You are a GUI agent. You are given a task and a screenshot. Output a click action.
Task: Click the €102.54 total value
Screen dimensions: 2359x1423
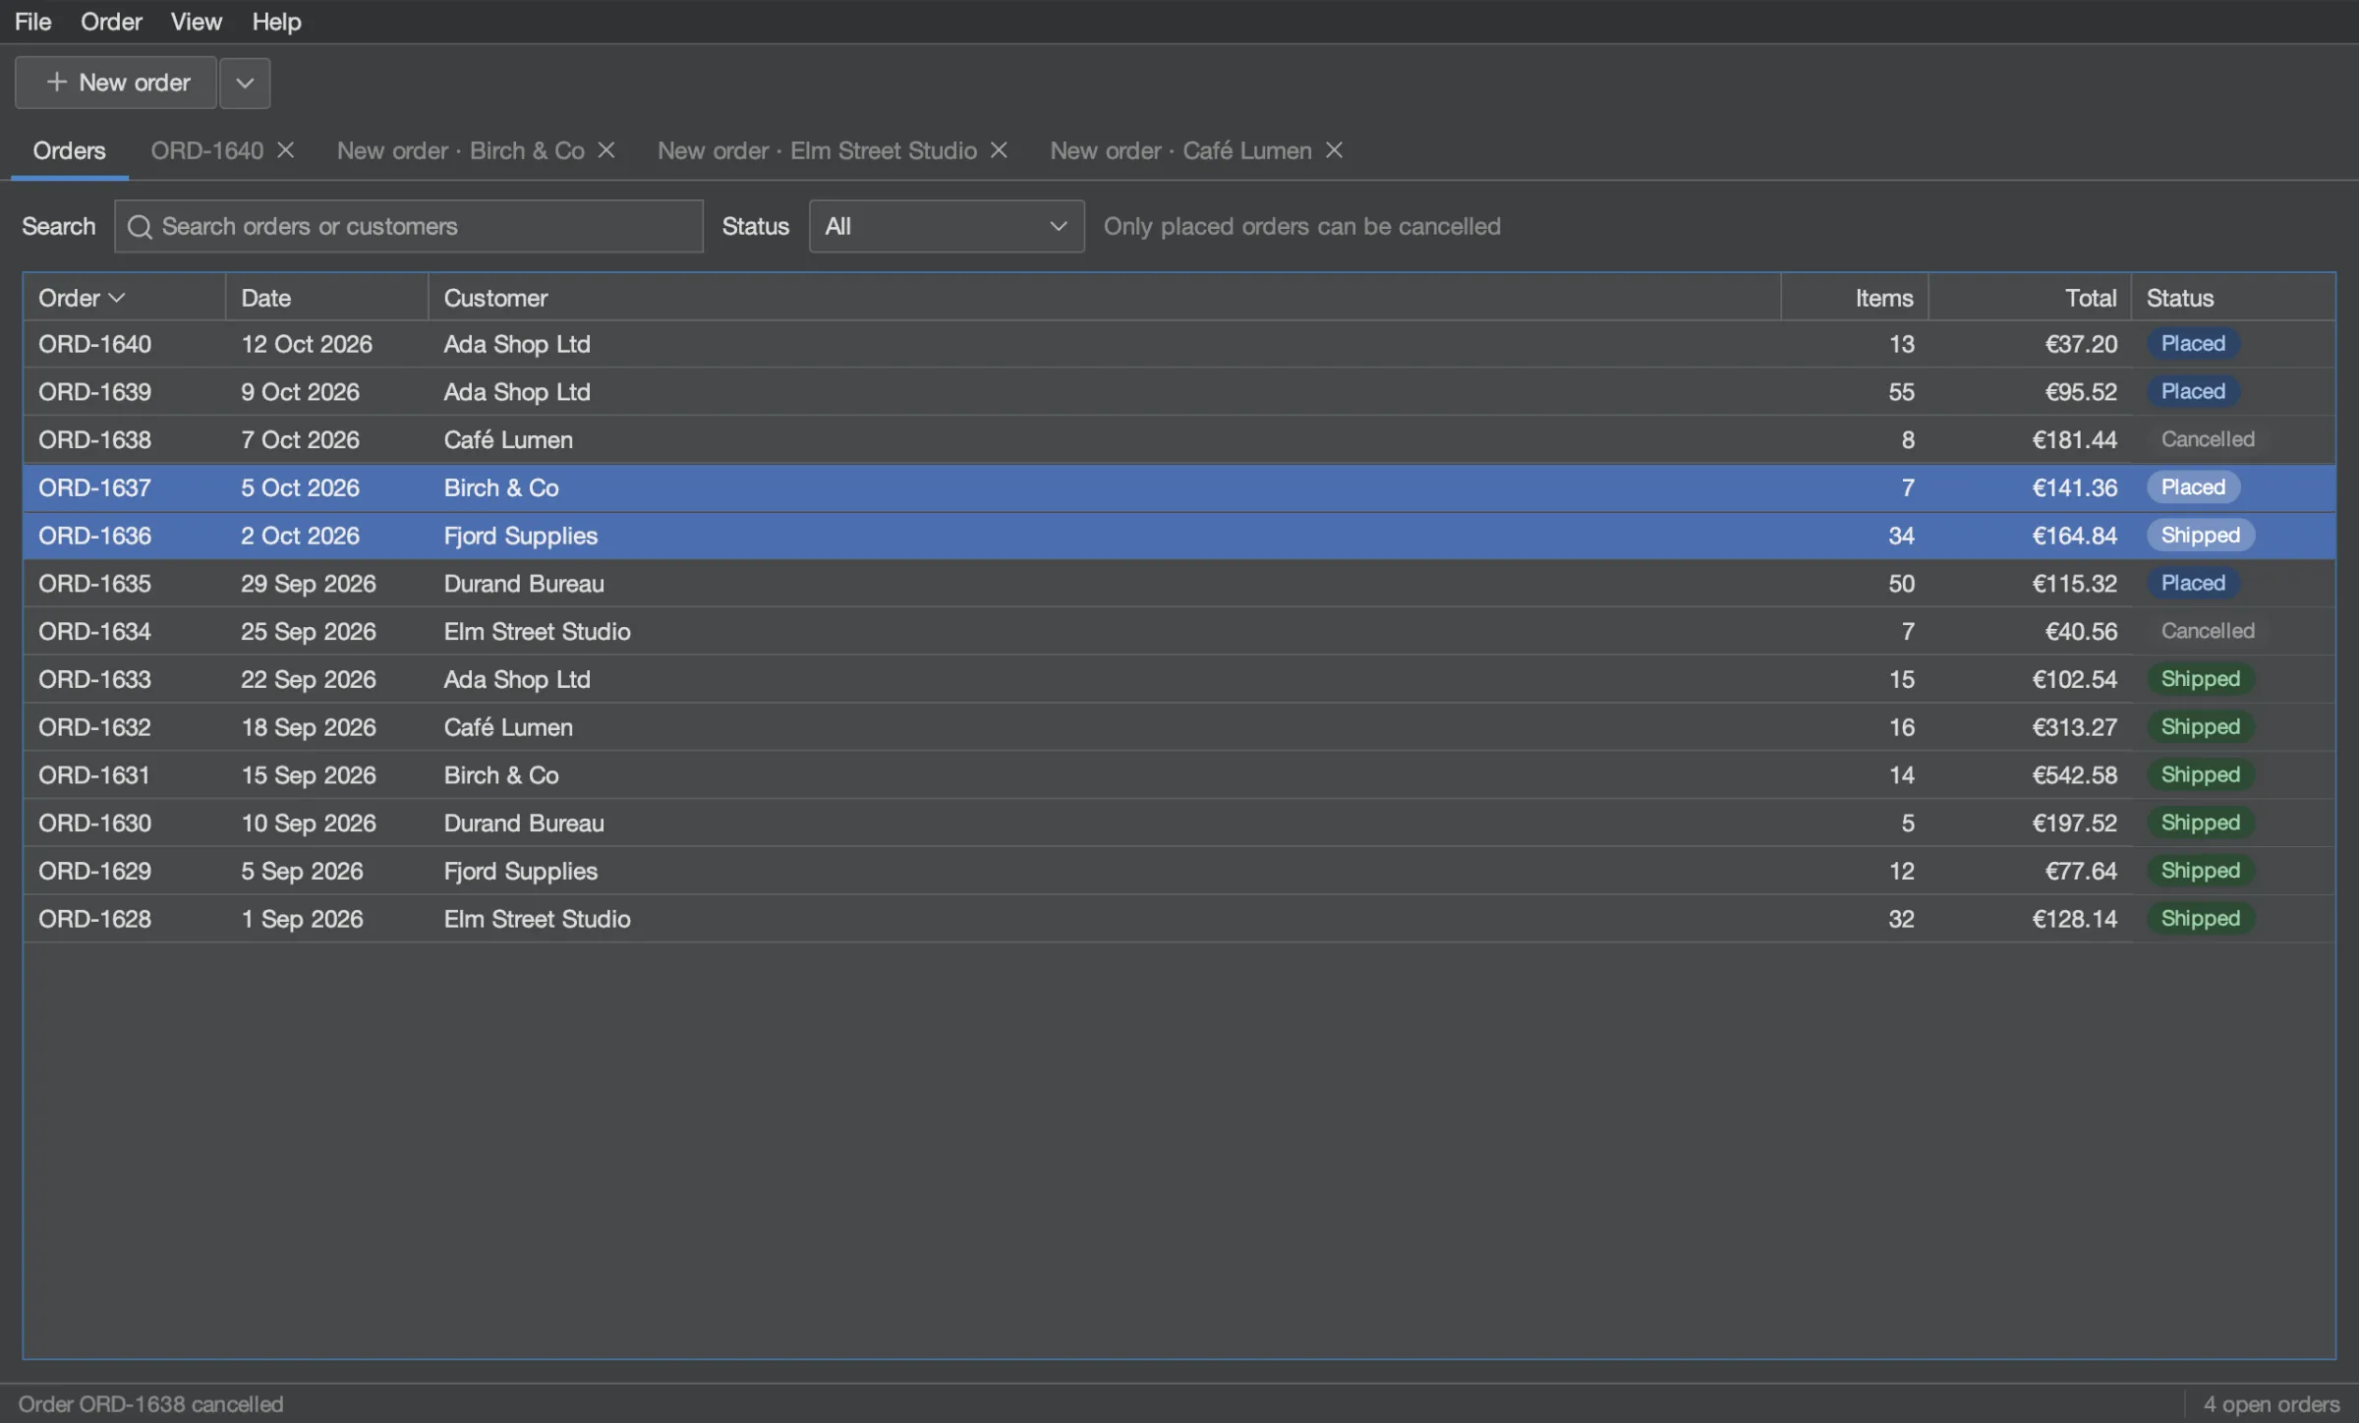(x=2074, y=680)
